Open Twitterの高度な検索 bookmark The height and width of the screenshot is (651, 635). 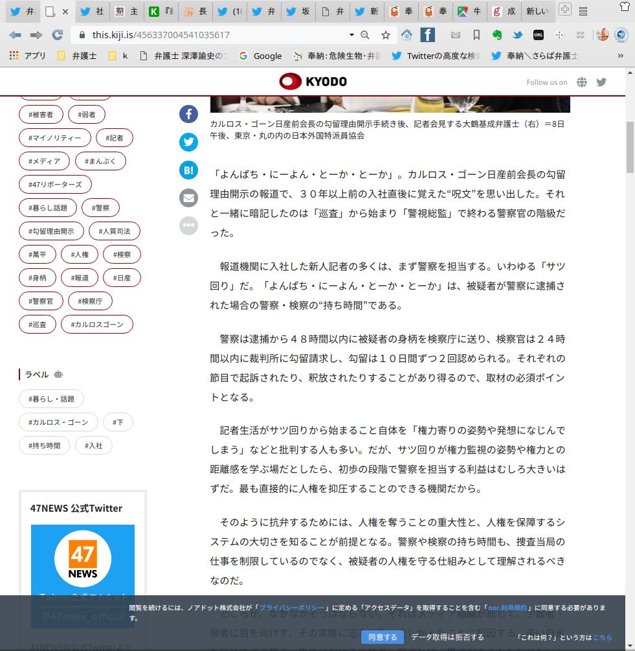pyautogui.click(x=436, y=56)
